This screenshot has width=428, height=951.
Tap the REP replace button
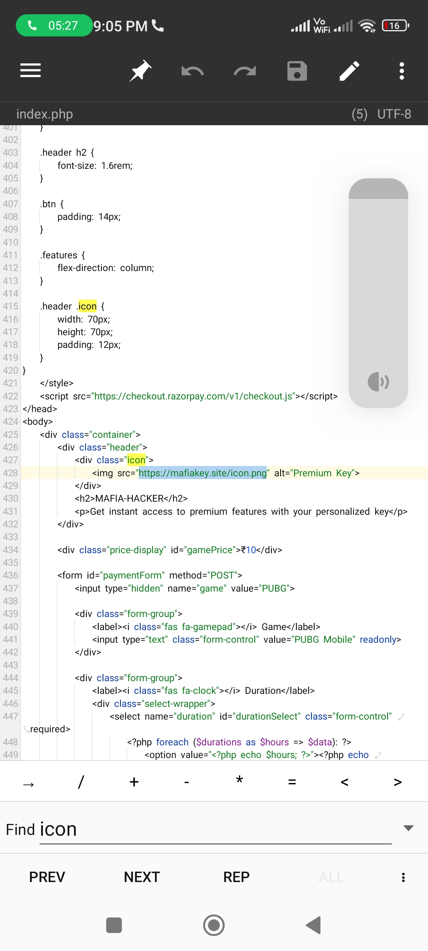pyautogui.click(x=237, y=877)
